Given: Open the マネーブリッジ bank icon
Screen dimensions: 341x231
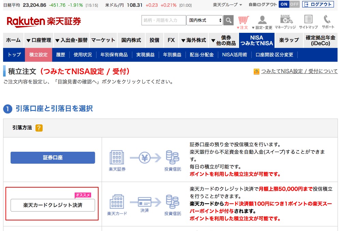Looking at the screenshot, I should point(285,22).
